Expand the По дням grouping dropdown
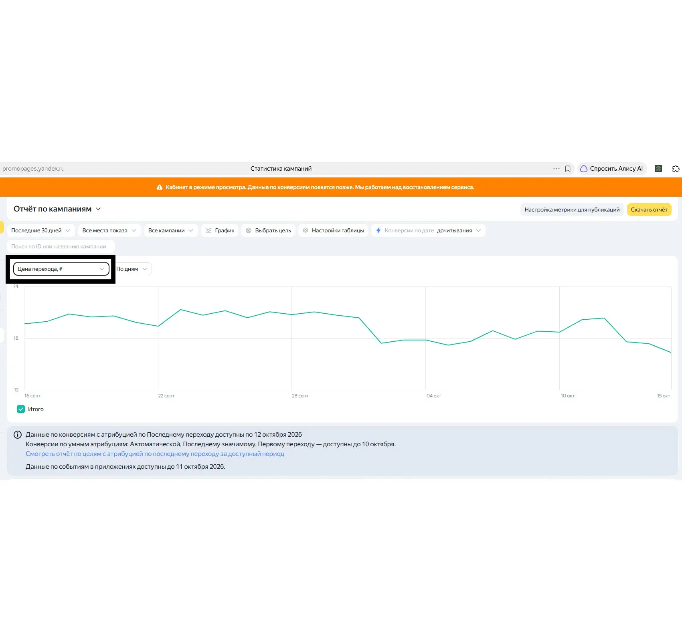 pyautogui.click(x=132, y=269)
